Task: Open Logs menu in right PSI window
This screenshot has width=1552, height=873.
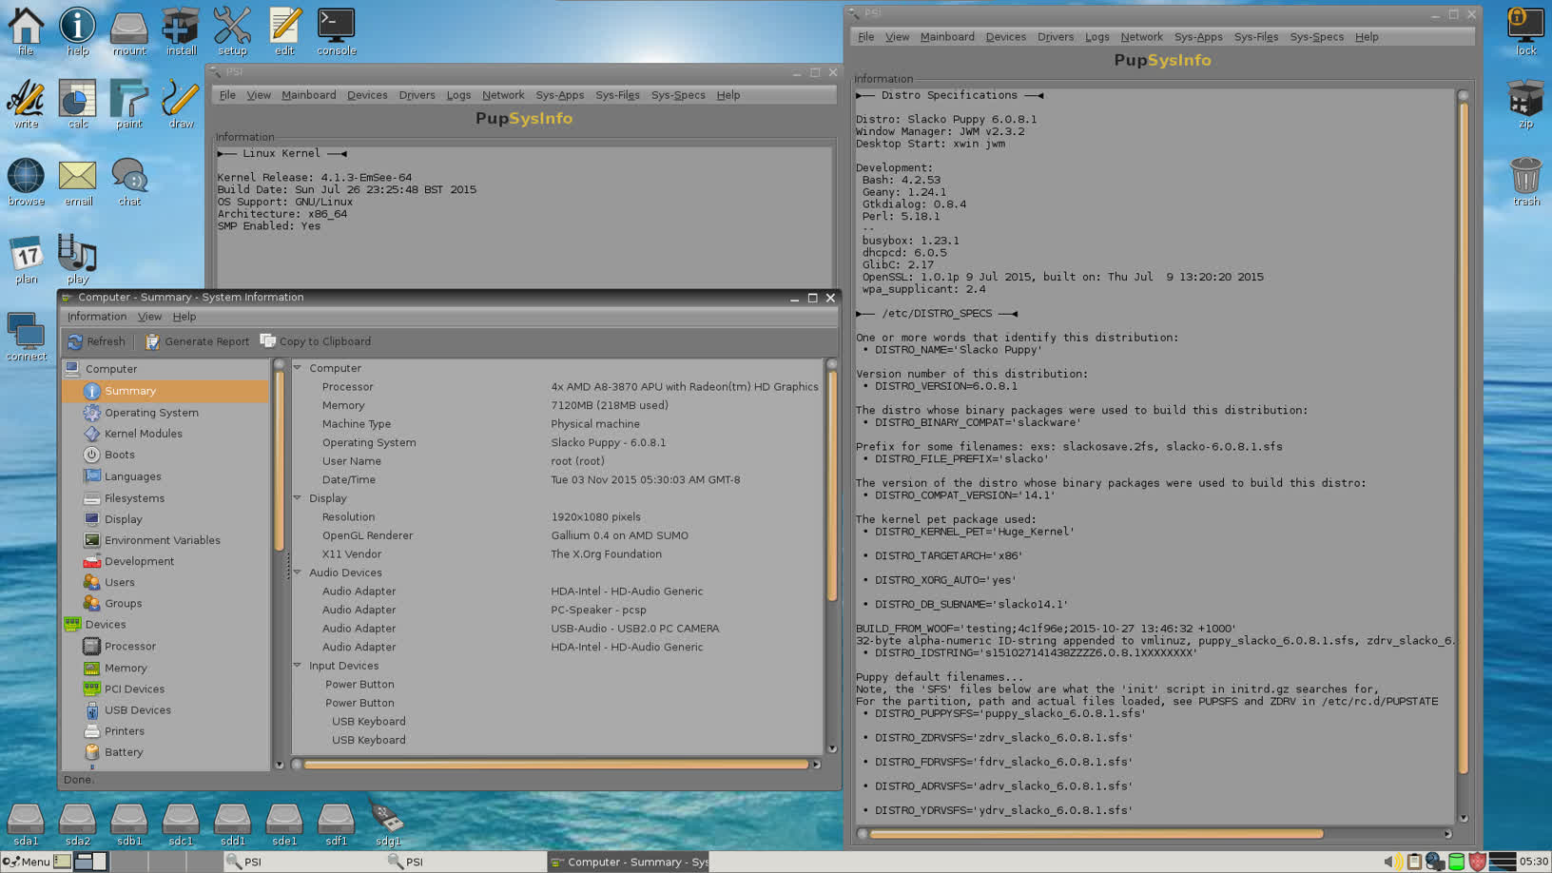Action: tap(1096, 37)
